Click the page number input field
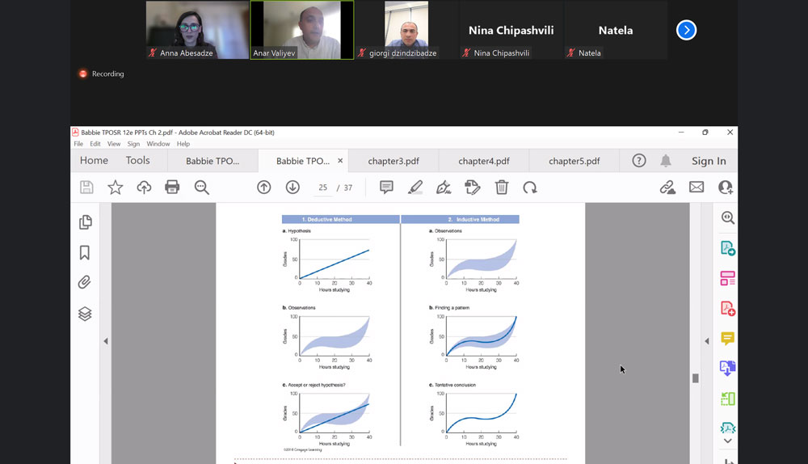 point(323,188)
